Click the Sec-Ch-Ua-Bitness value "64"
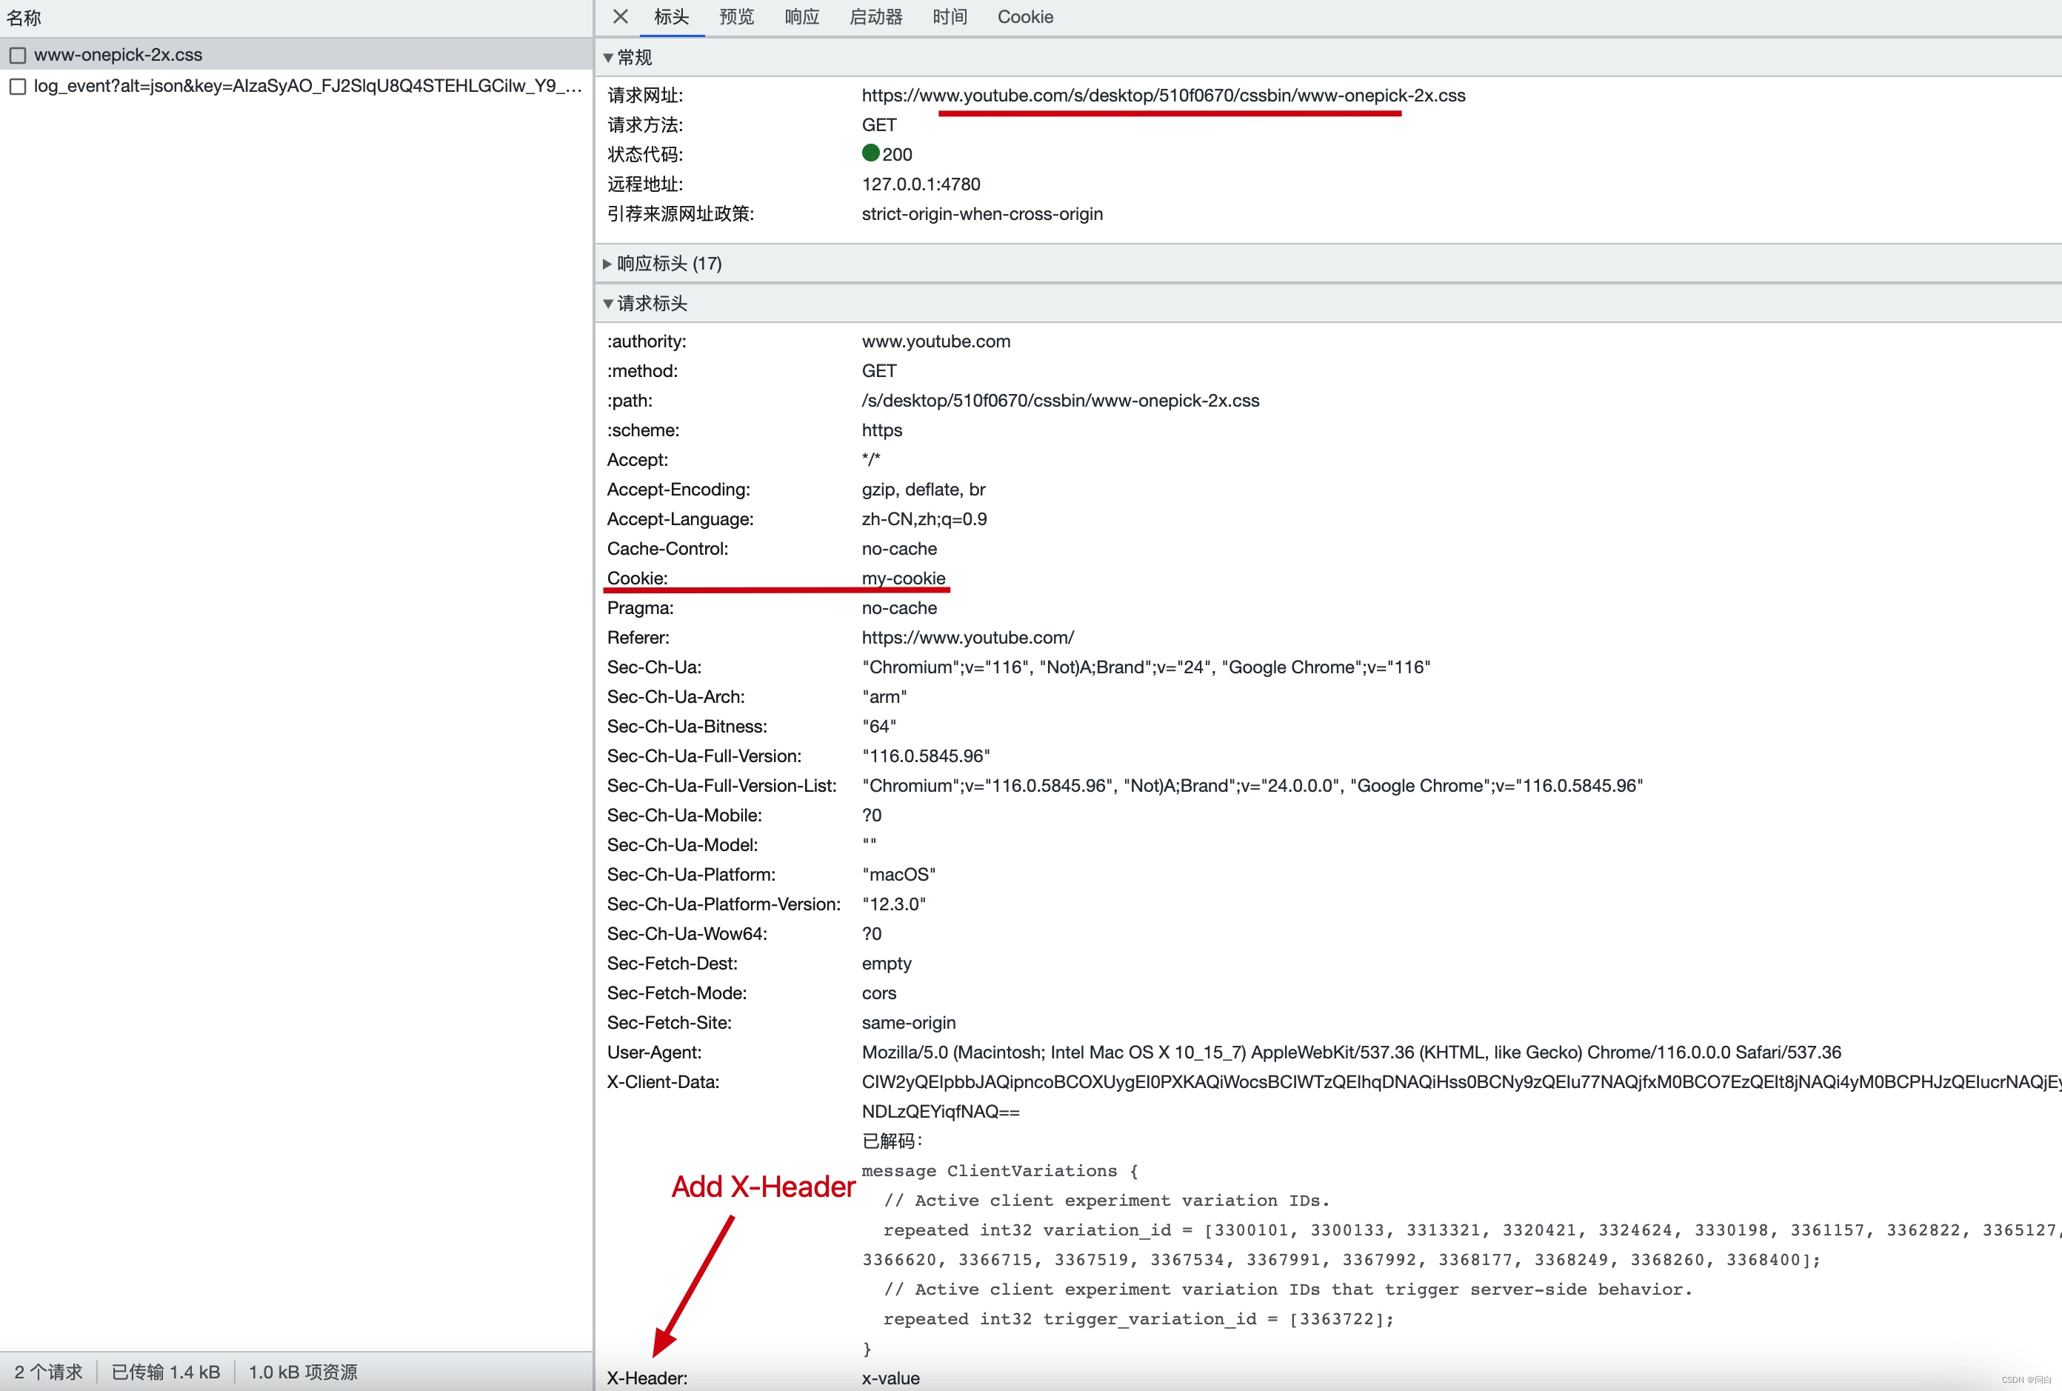Image resolution: width=2062 pixels, height=1391 pixels. click(x=879, y=727)
